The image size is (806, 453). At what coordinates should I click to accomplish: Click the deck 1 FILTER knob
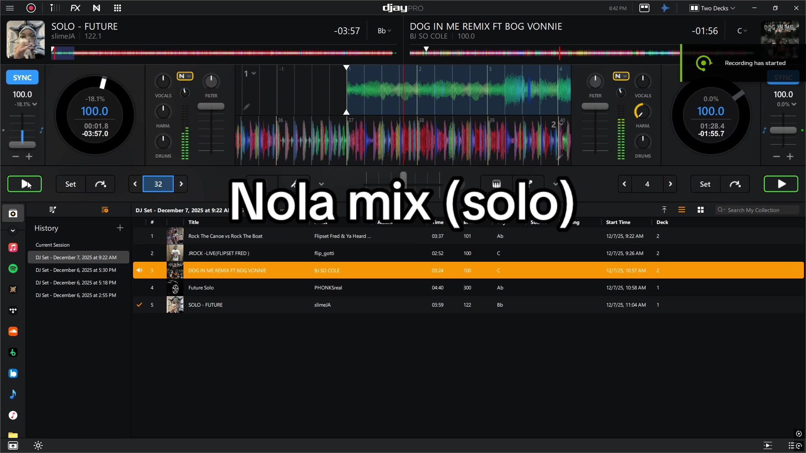211,81
